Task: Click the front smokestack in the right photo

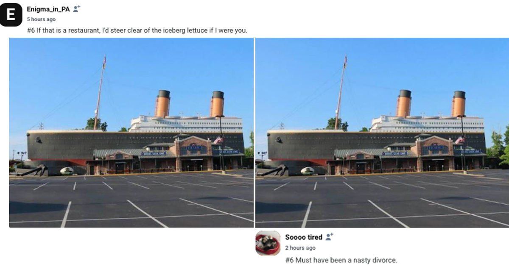Action: (405, 103)
